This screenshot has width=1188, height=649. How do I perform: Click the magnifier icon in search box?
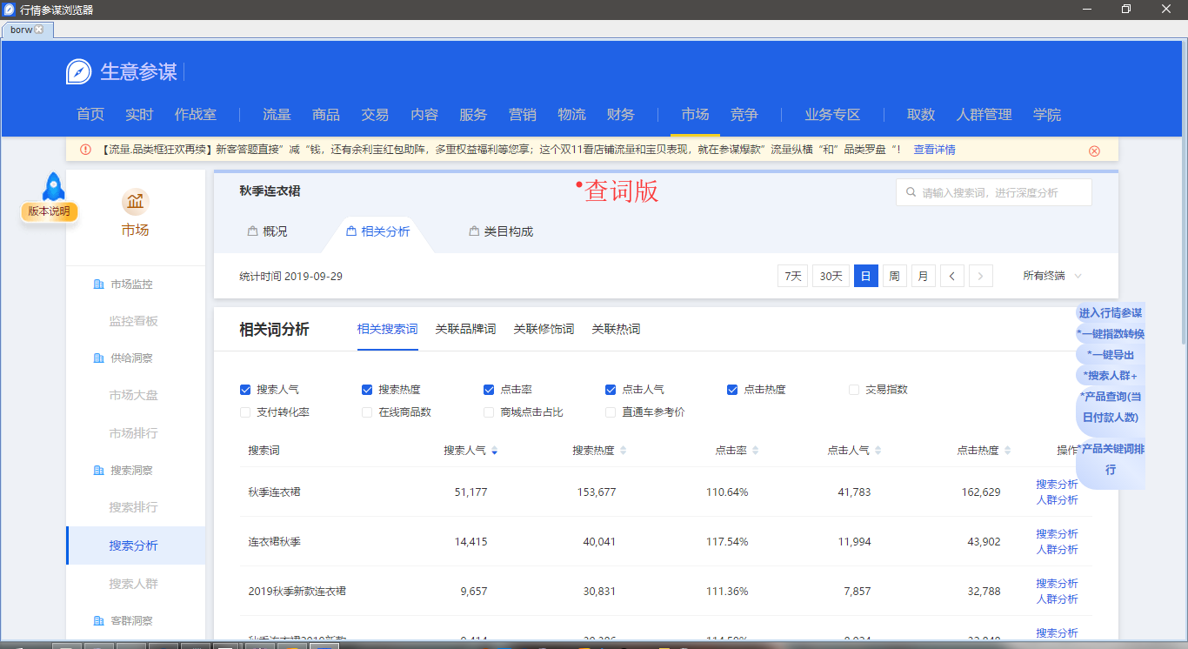pos(911,192)
